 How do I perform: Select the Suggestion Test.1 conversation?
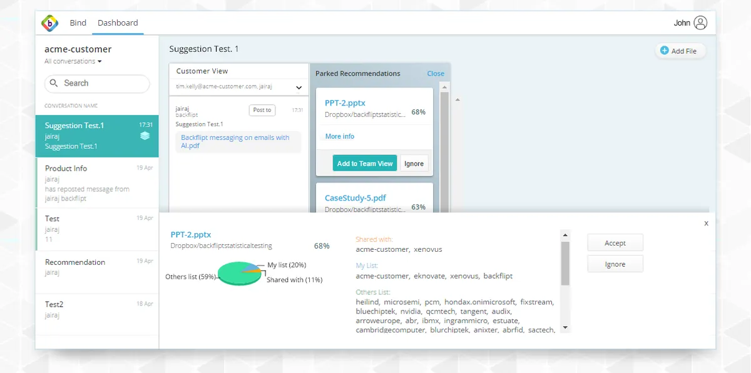pos(97,136)
